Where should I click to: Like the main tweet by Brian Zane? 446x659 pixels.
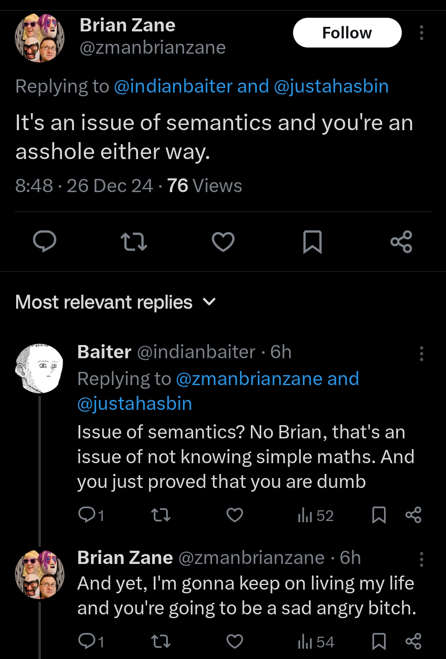pyautogui.click(x=223, y=242)
